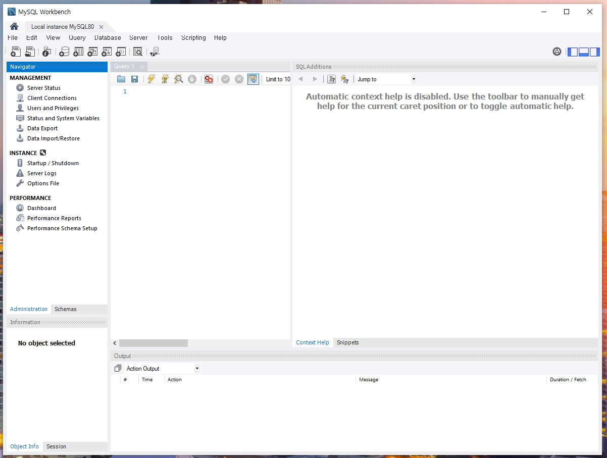Search table data toolbar icon
607x458 pixels.
138,51
